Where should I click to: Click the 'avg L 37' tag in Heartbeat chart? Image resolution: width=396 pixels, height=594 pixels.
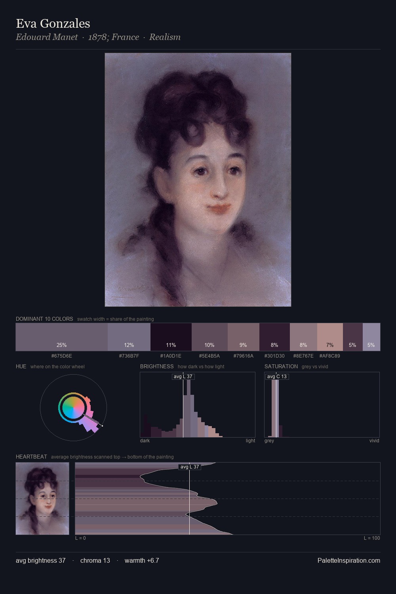coord(190,467)
